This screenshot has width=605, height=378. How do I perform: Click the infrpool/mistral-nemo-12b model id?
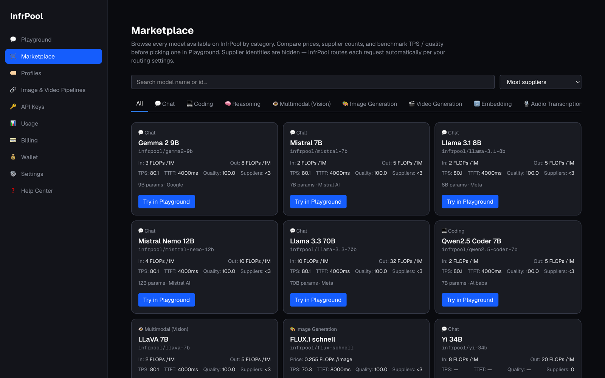[x=176, y=249]
